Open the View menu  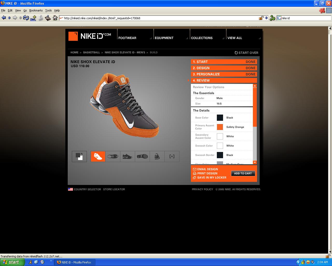18,10
